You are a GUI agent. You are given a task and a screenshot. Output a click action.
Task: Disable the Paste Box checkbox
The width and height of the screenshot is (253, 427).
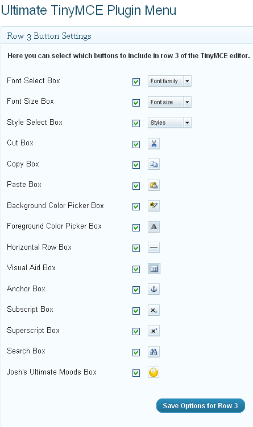(136, 186)
